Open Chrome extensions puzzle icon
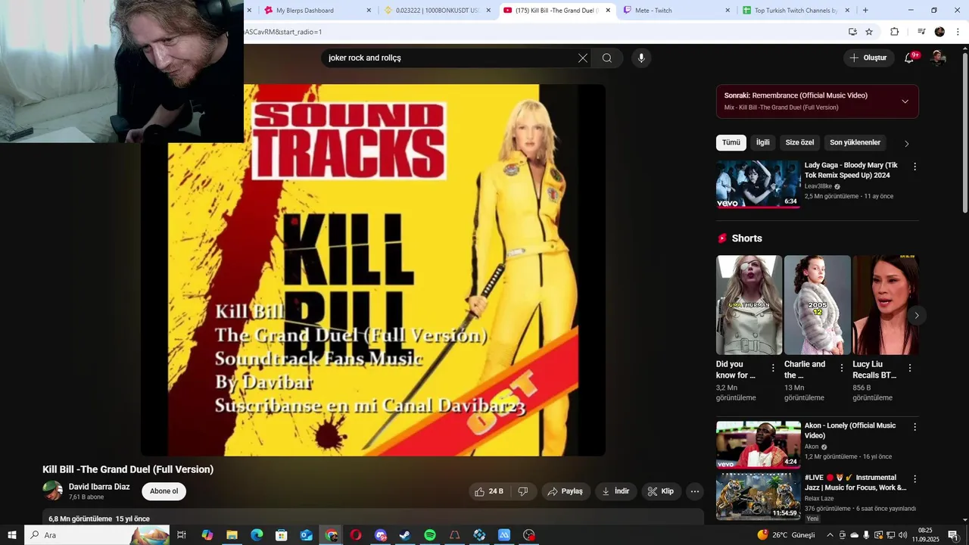969x545 pixels. click(x=895, y=32)
